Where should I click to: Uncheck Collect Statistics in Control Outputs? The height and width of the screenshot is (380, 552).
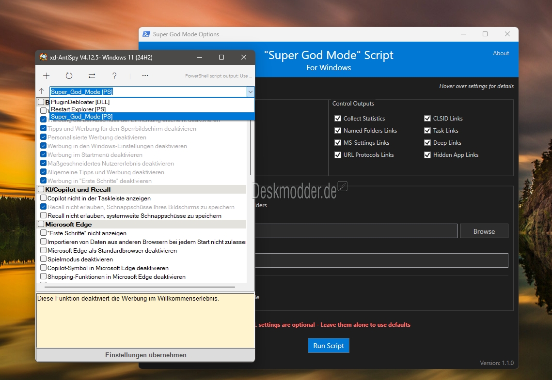click(x=338, y=119)
